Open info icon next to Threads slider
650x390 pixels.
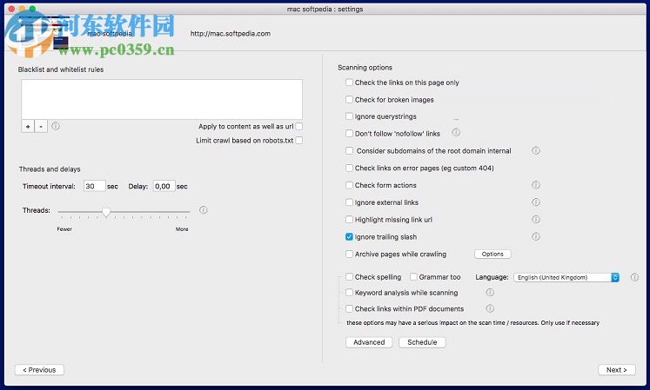coord(203,210)
